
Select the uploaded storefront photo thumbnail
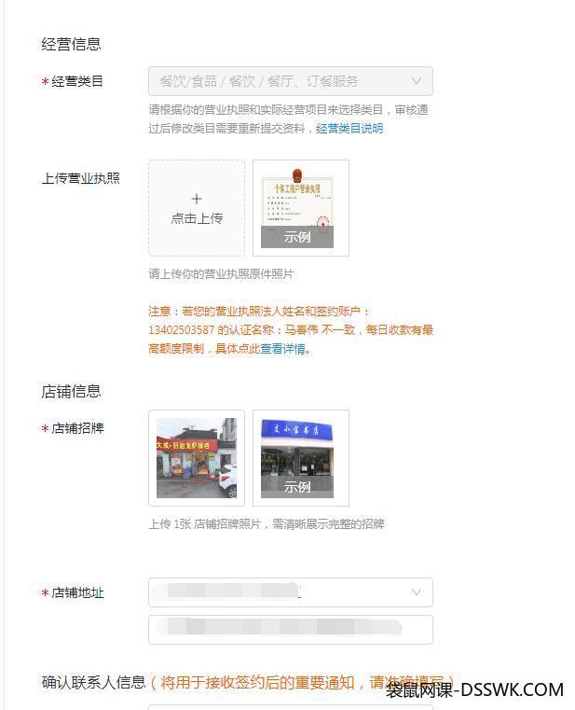[197, 458]
